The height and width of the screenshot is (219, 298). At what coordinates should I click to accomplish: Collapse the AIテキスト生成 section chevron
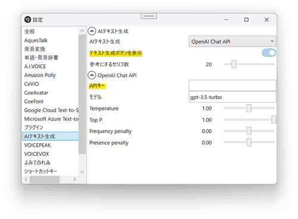pos(92,31)
